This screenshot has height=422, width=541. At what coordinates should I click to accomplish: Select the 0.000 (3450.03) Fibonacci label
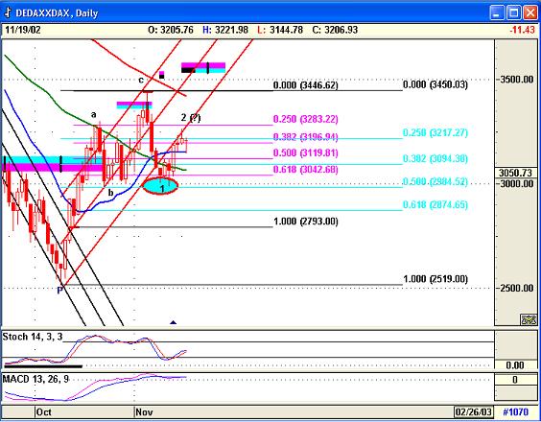click(x=435, y=84)
